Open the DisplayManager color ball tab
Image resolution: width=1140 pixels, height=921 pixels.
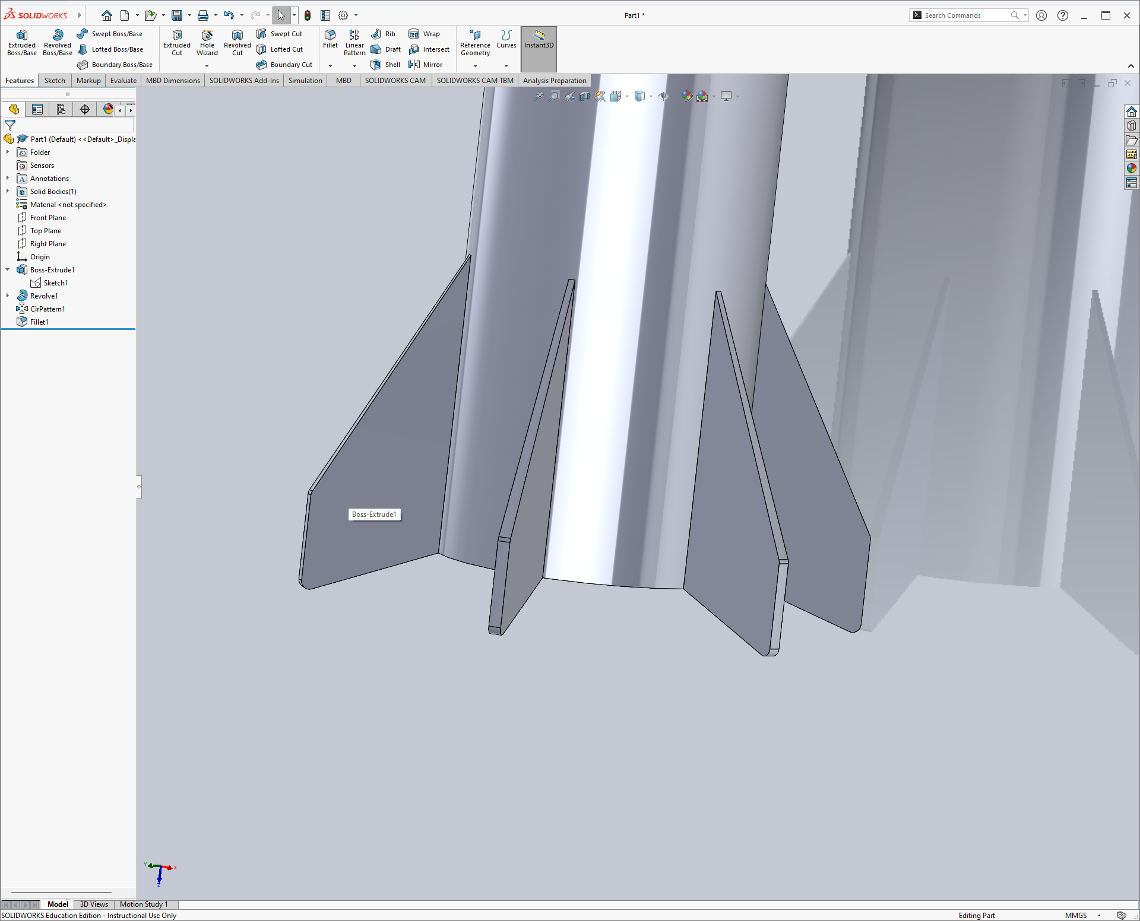click(x=108, y=109)
